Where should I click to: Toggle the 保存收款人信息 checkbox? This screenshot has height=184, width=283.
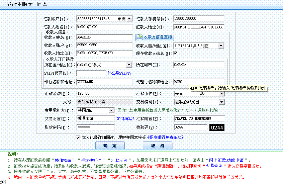pos(175,53)
